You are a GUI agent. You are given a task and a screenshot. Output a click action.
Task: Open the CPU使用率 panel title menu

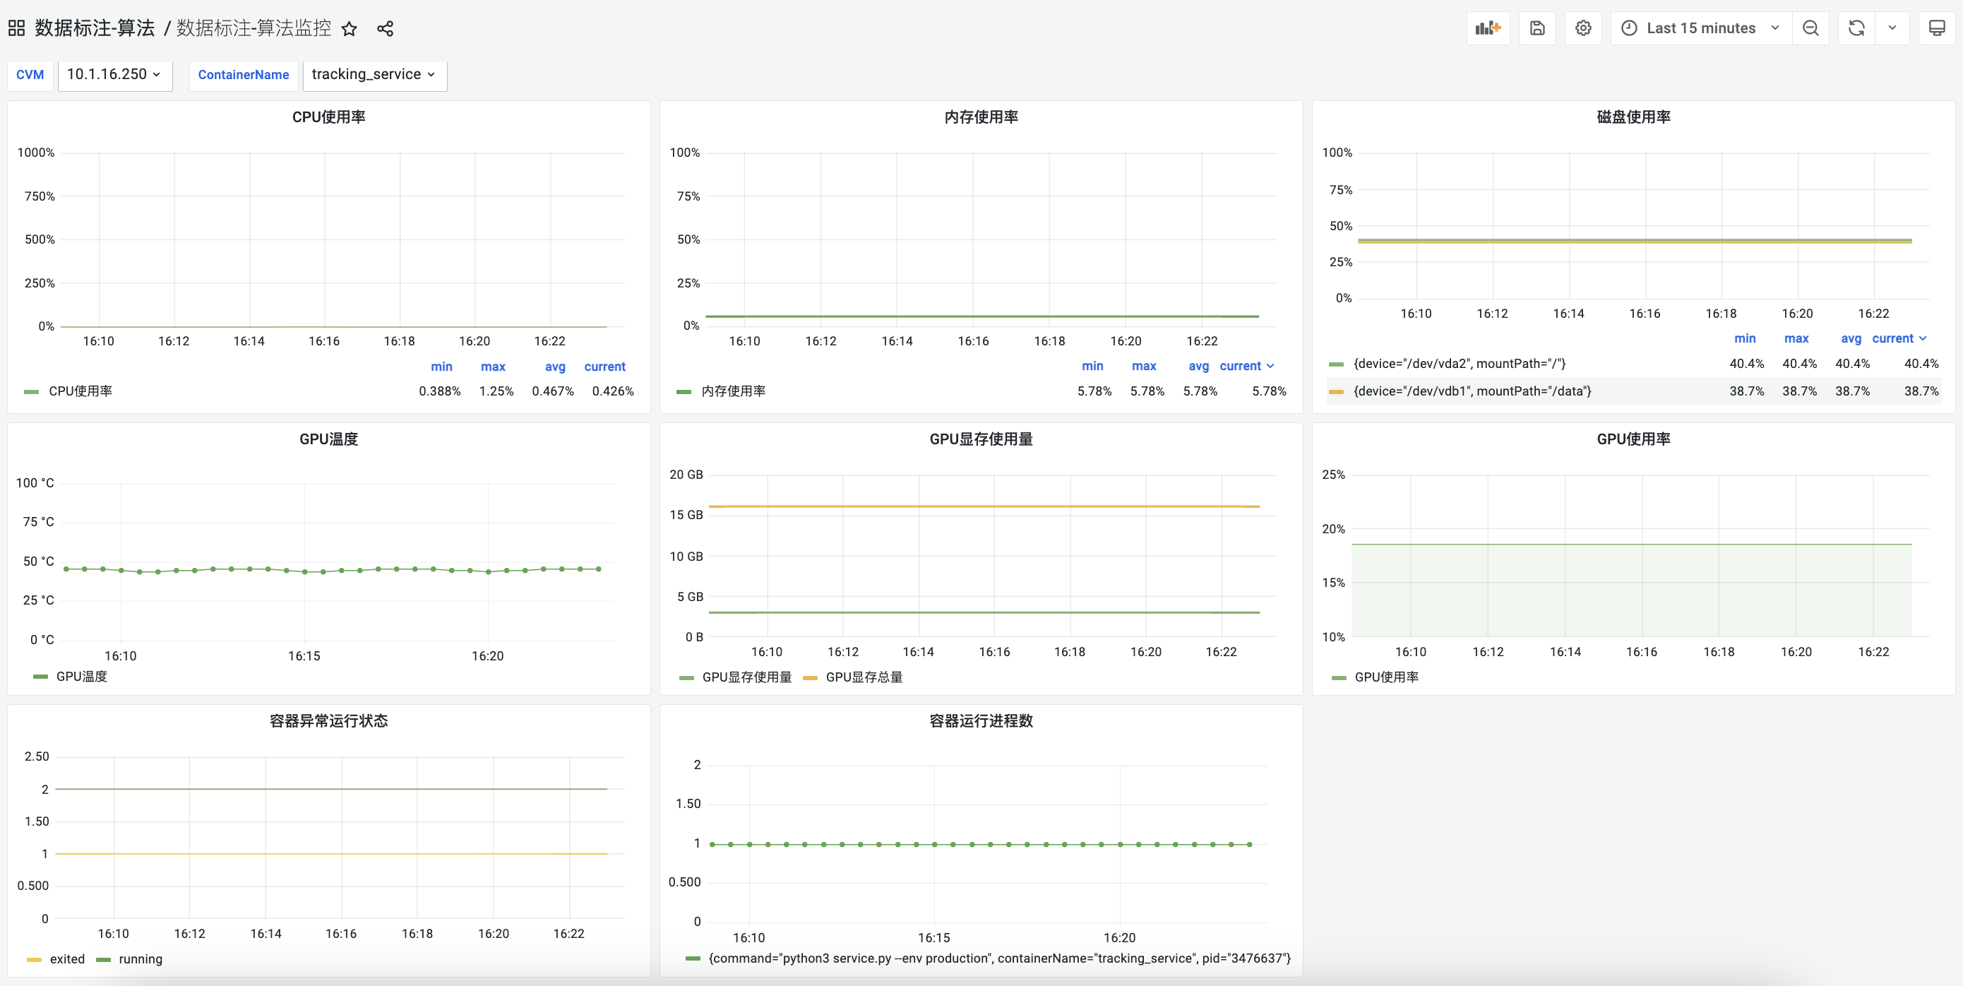tap(328, 117)
